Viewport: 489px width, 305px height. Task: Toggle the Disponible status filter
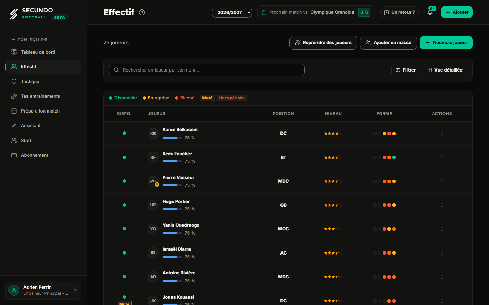pos(123,98)
